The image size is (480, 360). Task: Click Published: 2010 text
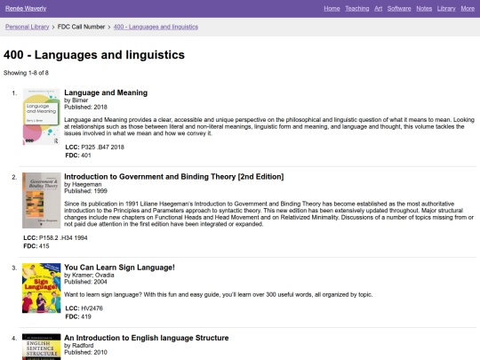(85, 352)
